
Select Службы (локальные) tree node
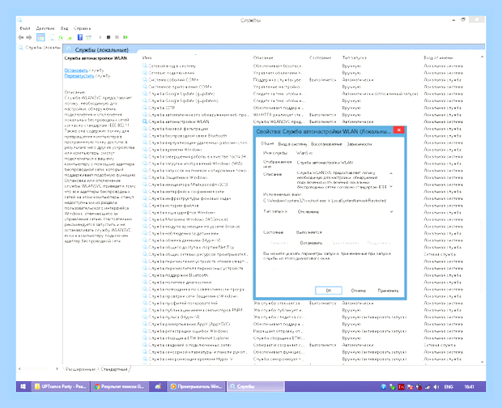40,48
